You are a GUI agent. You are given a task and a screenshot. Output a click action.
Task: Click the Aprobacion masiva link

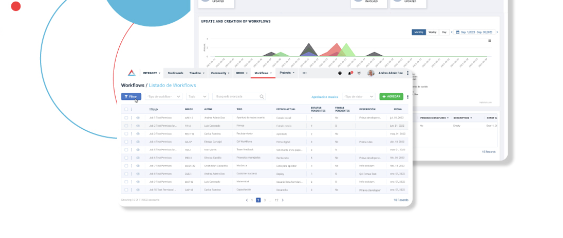pyautogui.click(x=325, y=97)
